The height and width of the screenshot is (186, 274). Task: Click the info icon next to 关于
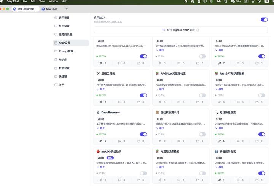(56, 85)
